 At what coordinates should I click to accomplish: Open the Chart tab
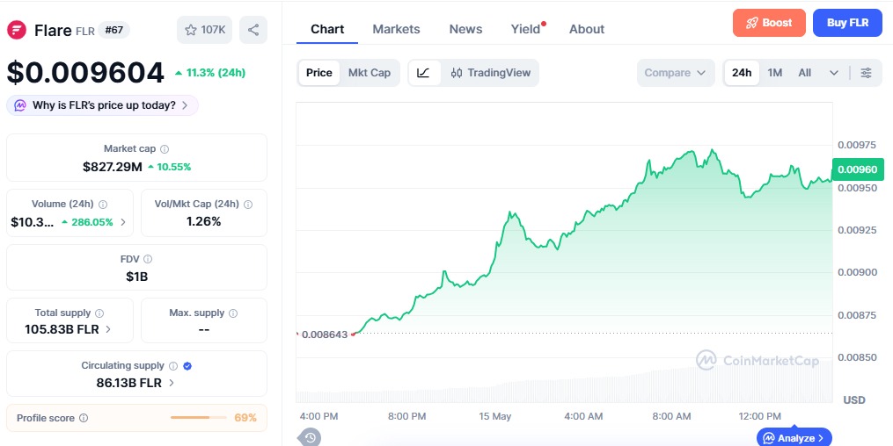point(327,29)
